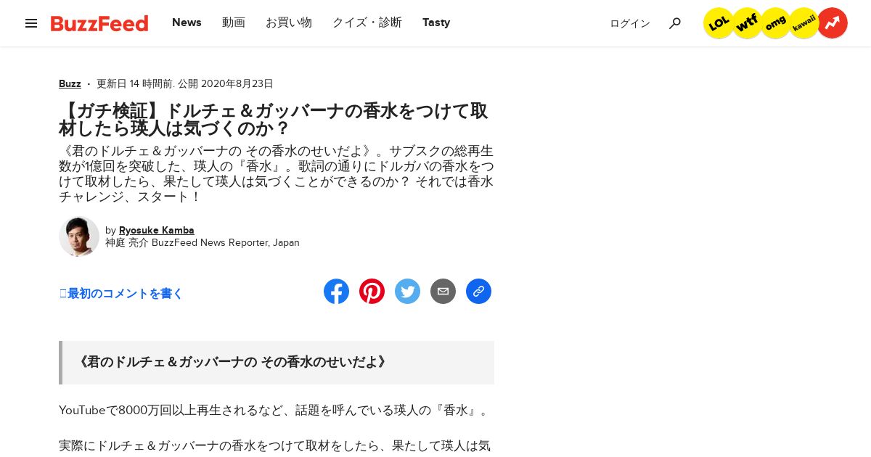This screenshot has height=457, width=871.
Task: Open the kawaii badge feed
Action: point(803,23)
